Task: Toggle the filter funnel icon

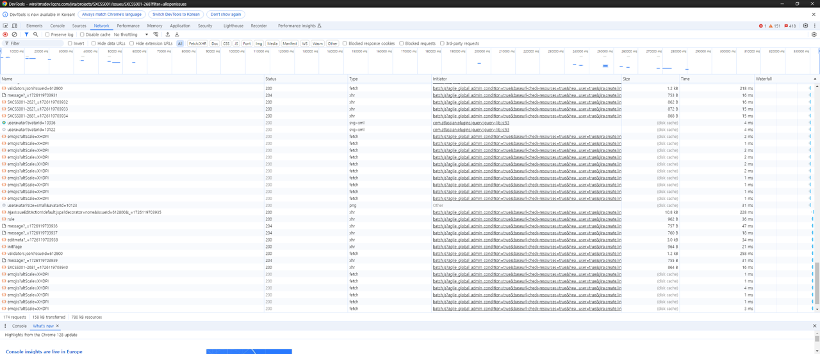Action: [26, 35]
